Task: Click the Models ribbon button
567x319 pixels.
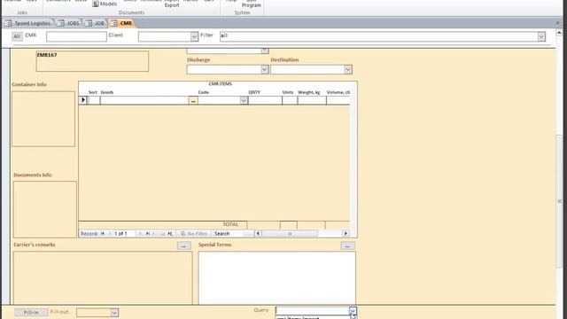Action: click(105, 4)
